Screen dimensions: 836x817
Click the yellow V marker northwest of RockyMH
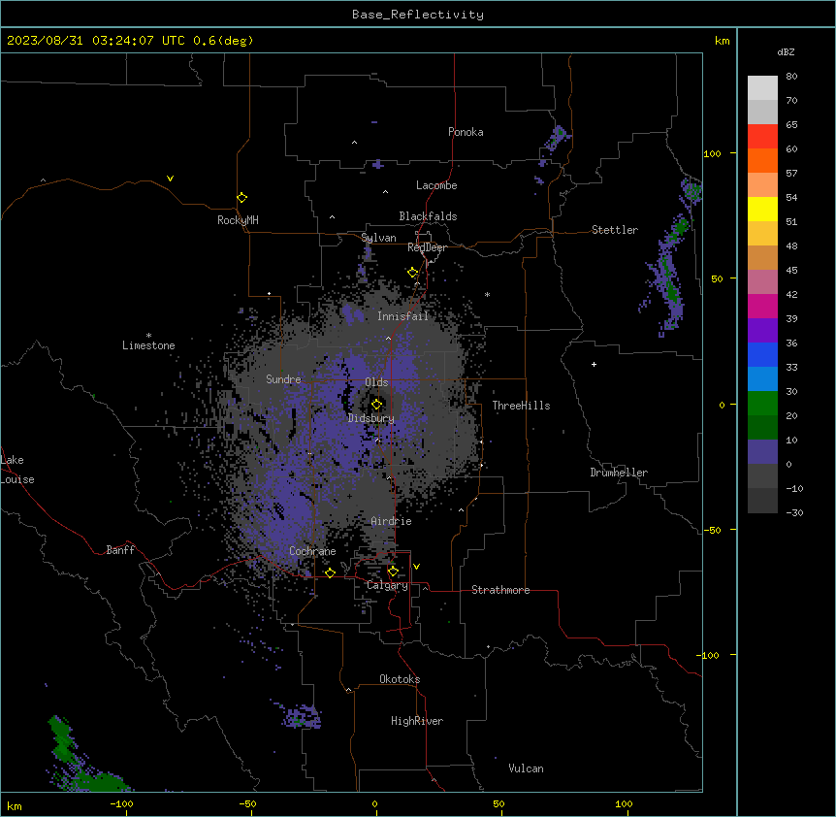[x=170, y=179]
